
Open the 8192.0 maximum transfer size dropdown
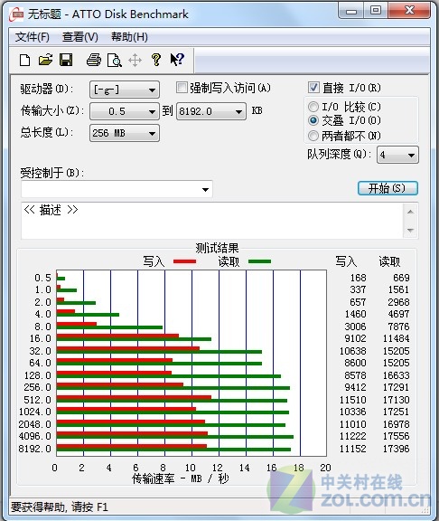[211, 111]
